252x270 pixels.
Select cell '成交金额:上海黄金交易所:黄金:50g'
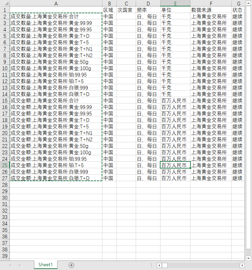pos(56,146)
